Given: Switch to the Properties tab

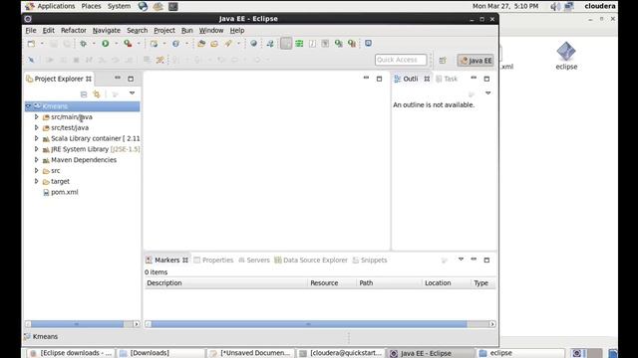Looking at the screenshot, I should (x=213, y=261).
